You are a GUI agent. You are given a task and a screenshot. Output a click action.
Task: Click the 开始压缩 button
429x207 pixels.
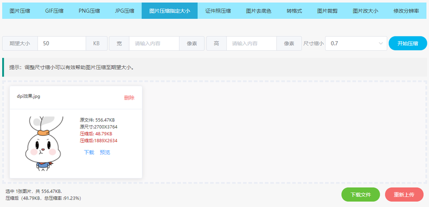pyautogui.click(x=408, y=43)
